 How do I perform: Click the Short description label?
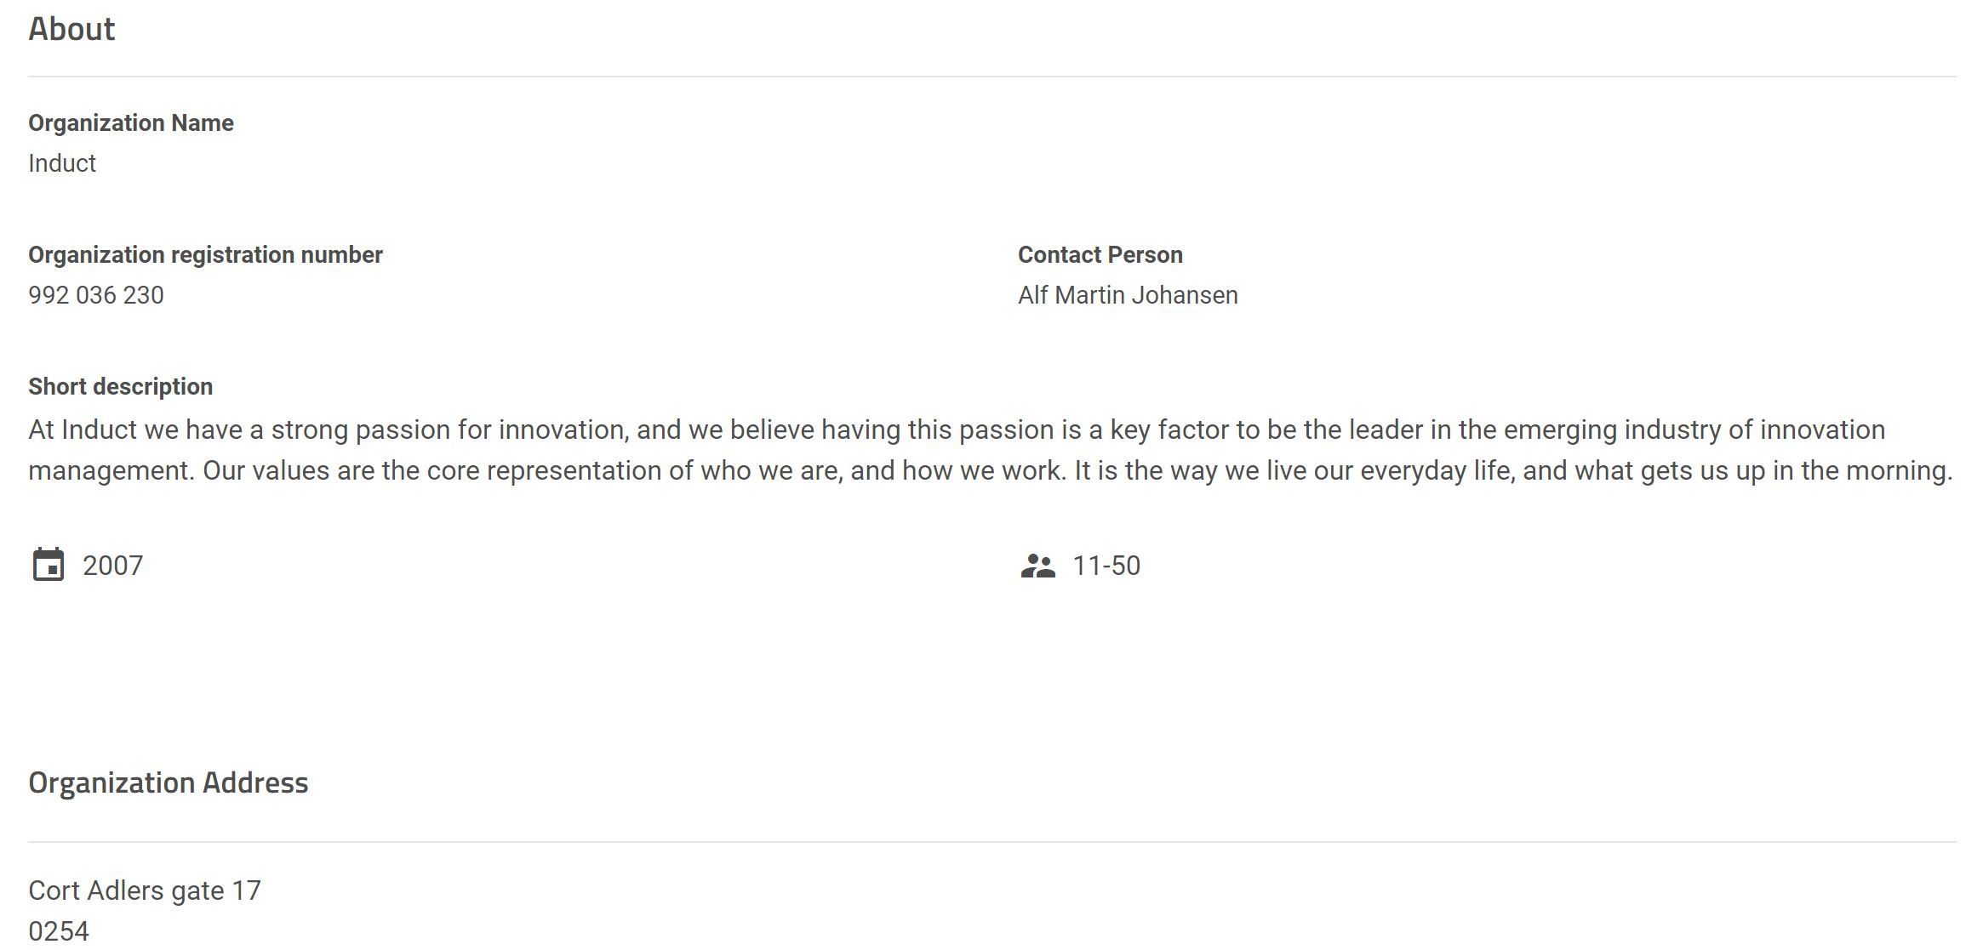pos(120,386)
